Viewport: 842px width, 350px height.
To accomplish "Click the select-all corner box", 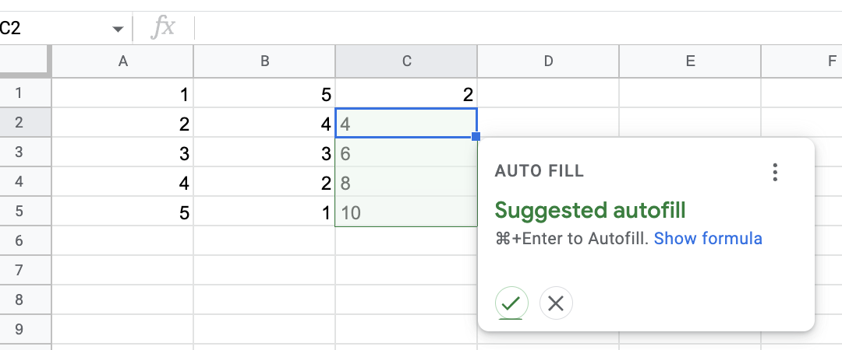I will click(x=25, y=61).
